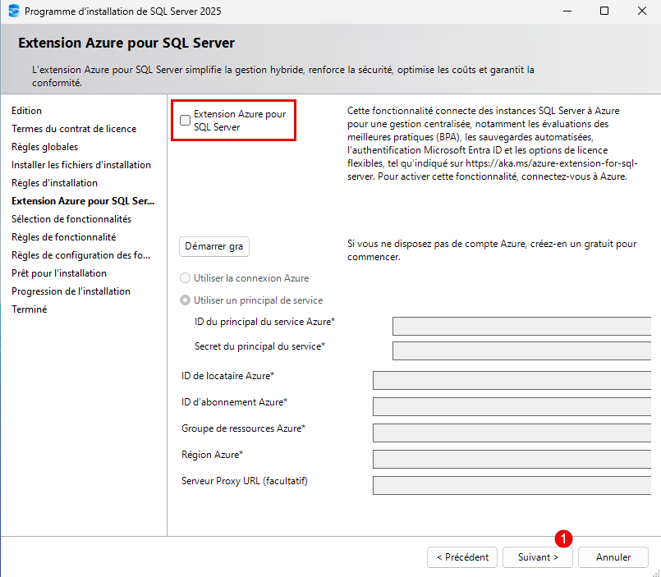Select Règles globales step
Viewport: 661px width, 577px height.
[x=44, y=147]
